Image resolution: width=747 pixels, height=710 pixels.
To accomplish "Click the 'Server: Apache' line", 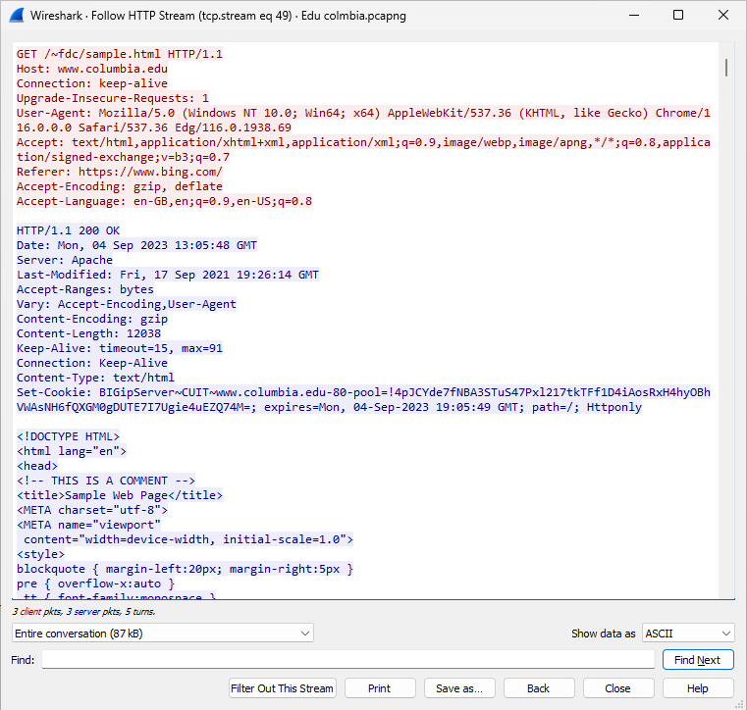I will coord(65,260).
